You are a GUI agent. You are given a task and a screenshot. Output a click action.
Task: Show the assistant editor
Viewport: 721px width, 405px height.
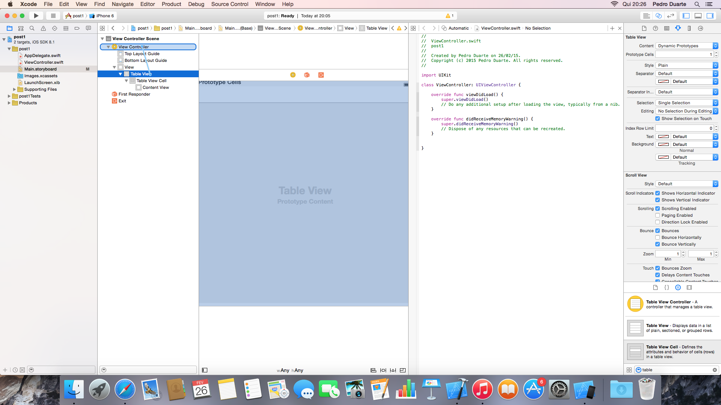658,16
